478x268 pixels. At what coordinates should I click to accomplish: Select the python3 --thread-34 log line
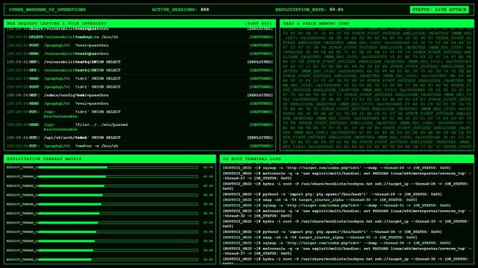(332, 232)
